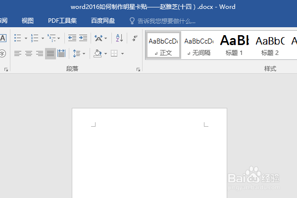297x198 pixels.
Task: Toggle show/hide paragraph marks
Action: pyautogui.click(x=135, y=38)
